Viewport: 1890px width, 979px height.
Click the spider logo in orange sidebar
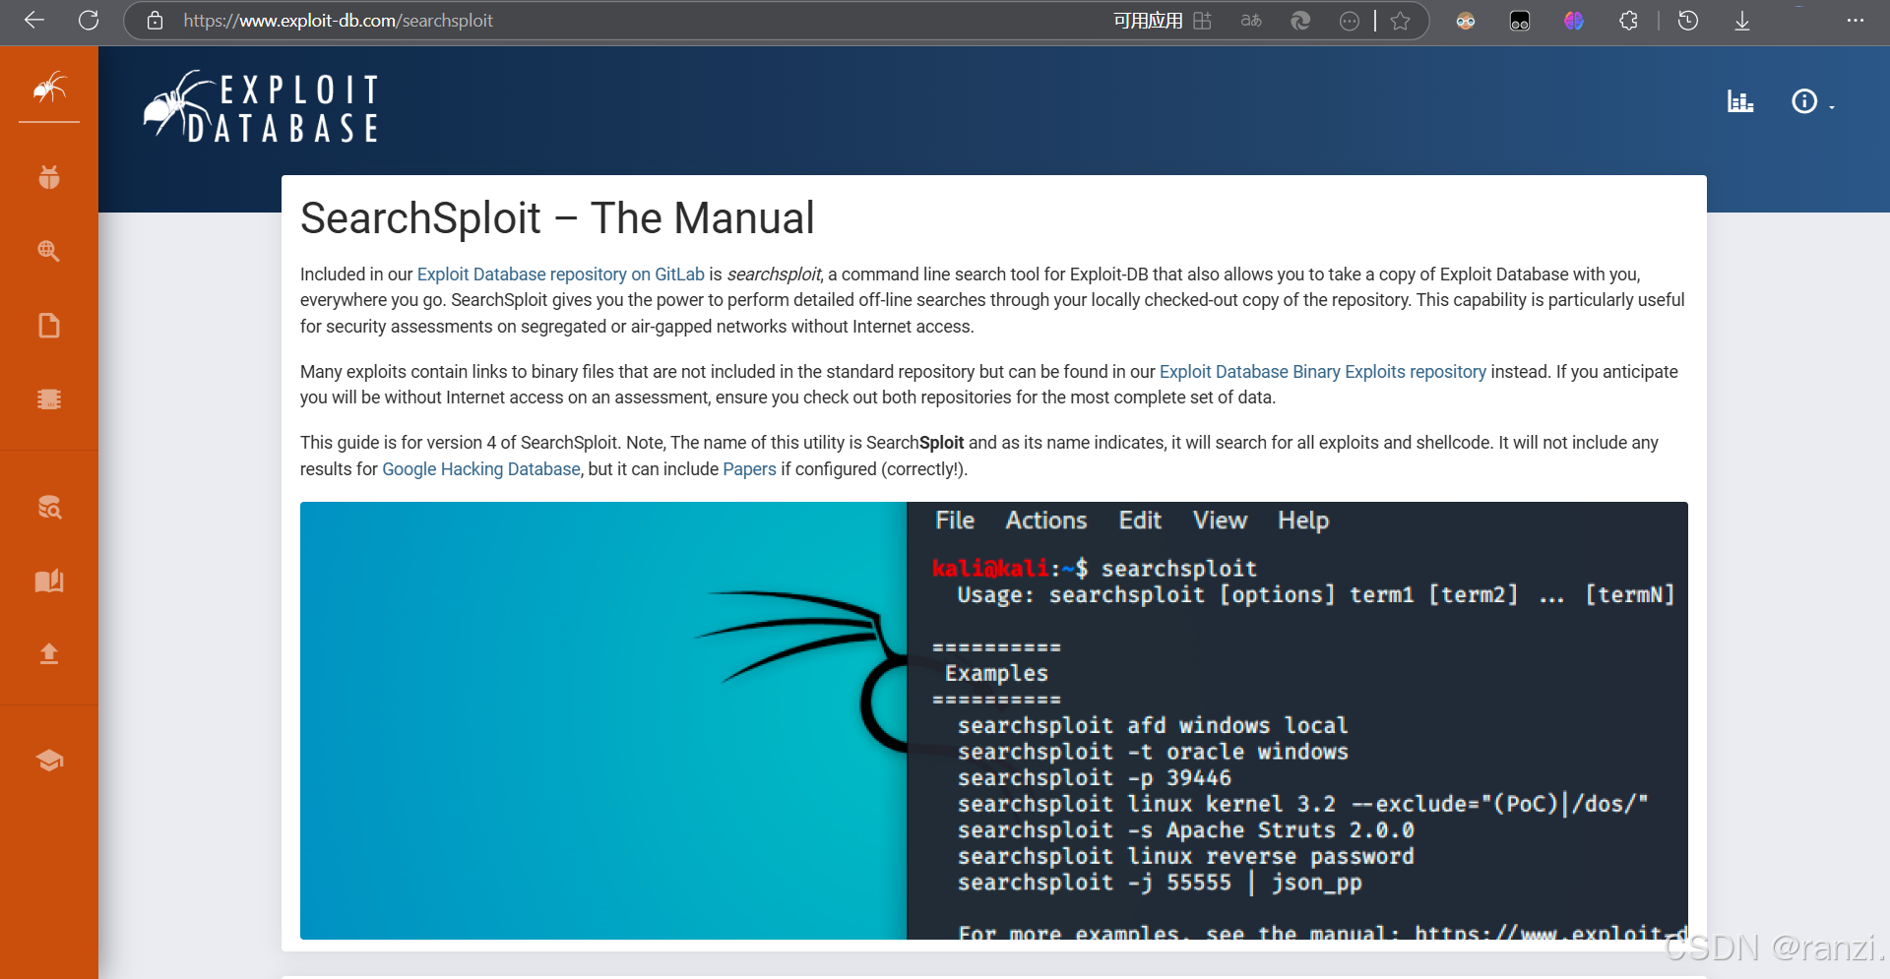[49, 89]
